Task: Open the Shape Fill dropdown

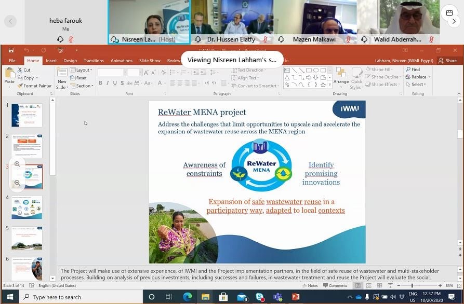Action: point(379,70)
